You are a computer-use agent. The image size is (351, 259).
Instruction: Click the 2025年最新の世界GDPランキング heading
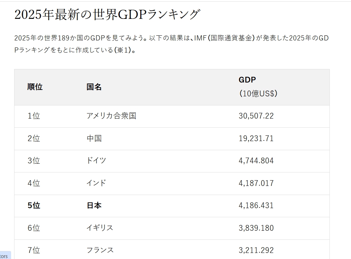tap(107, 14)
